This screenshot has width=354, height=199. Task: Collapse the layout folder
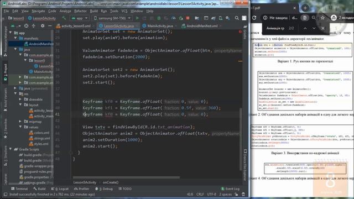click(20, 104)
